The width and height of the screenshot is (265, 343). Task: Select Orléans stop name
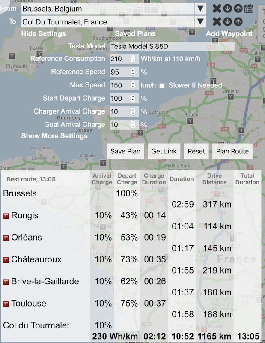[27, 238]
